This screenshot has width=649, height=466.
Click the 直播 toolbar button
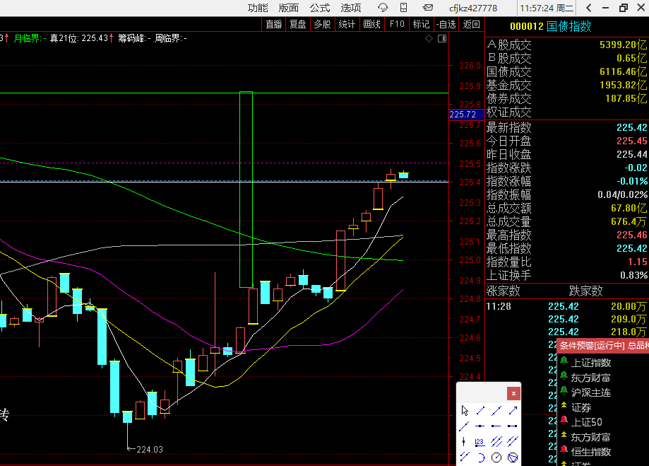point(274,25)
